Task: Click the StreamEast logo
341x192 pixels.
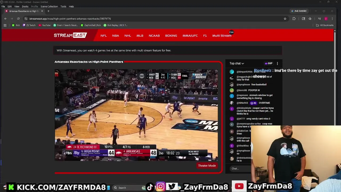Action: click(x=70, y=35)
